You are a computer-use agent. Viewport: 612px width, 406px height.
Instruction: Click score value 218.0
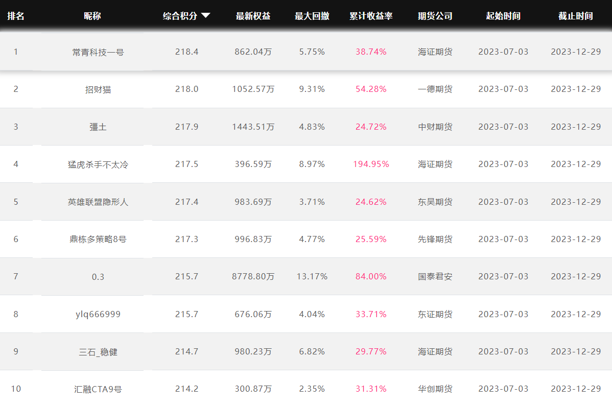[x=186, y=89]
